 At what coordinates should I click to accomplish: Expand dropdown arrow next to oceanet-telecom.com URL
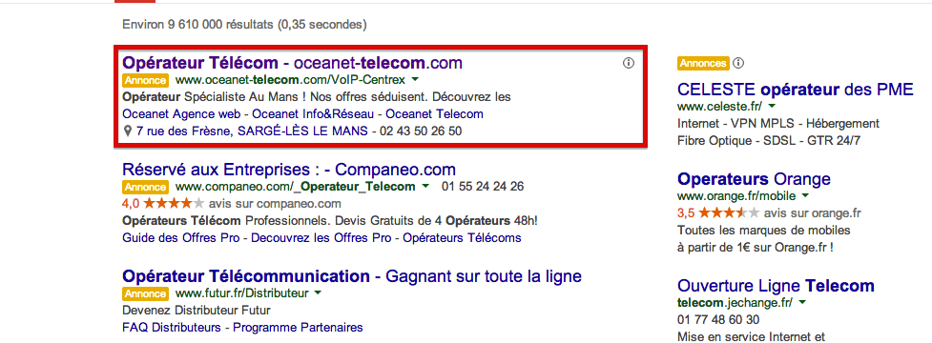(416, 79)
